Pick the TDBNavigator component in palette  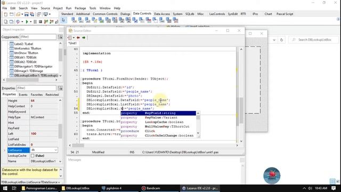coord(74,20)
